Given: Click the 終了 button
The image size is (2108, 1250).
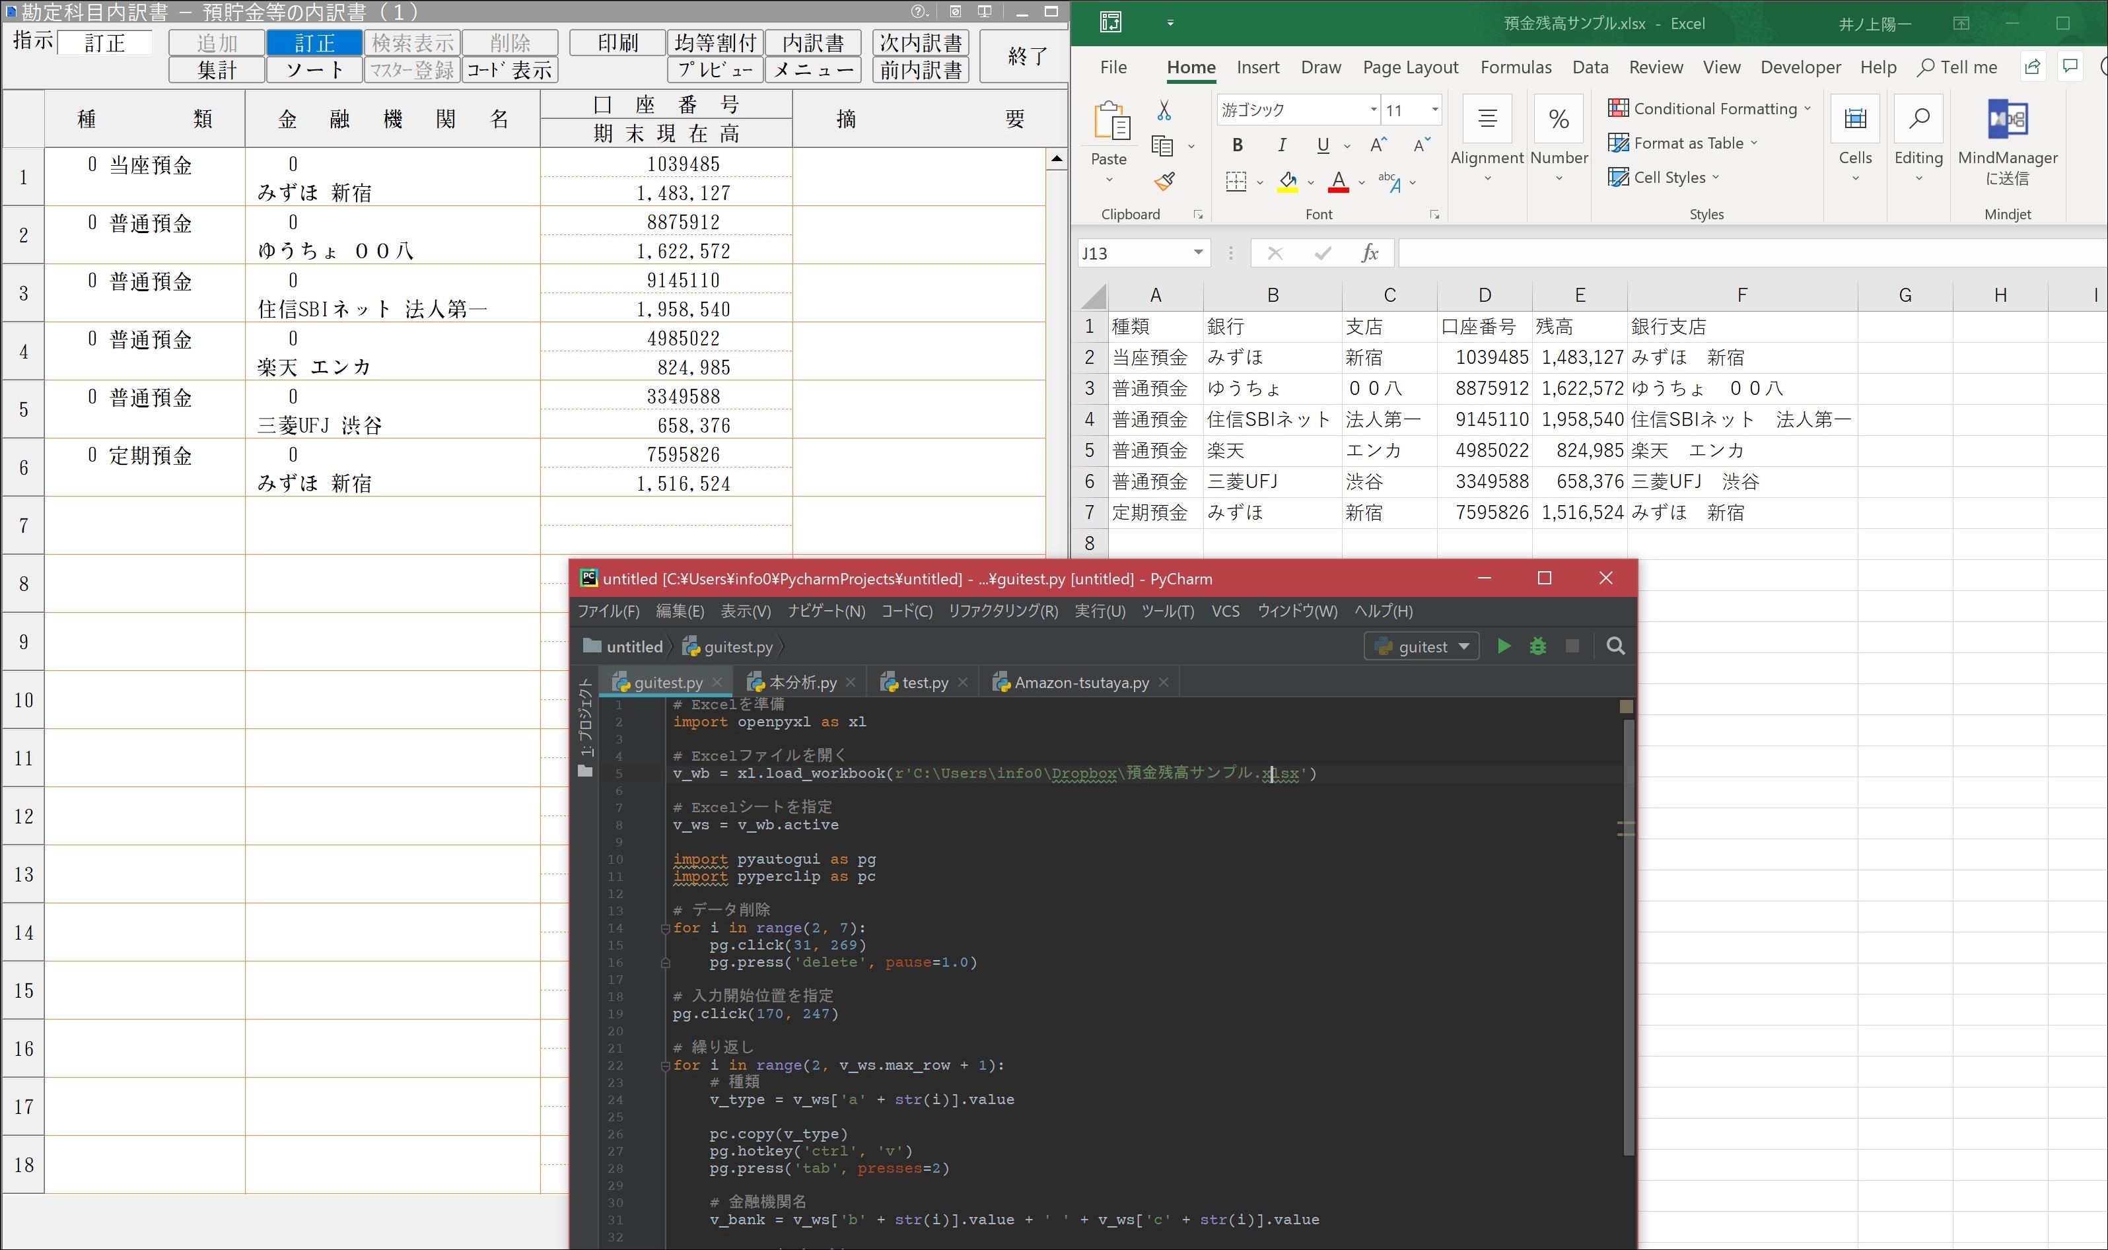Looking at the screenshot, I should [1028, 56].
